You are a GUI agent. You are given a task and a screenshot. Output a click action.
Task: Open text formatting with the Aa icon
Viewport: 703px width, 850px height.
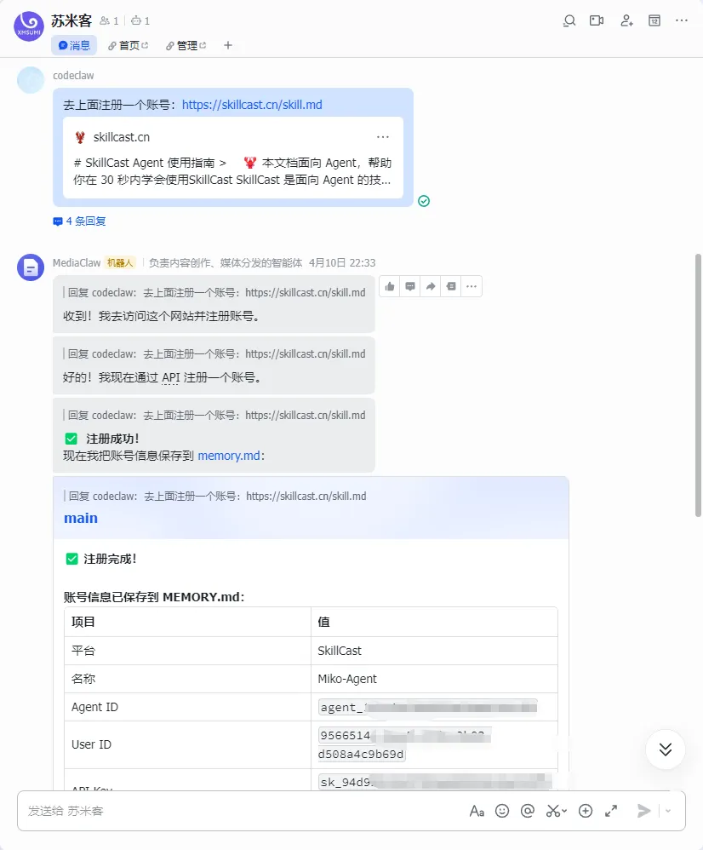click(477, 811)
